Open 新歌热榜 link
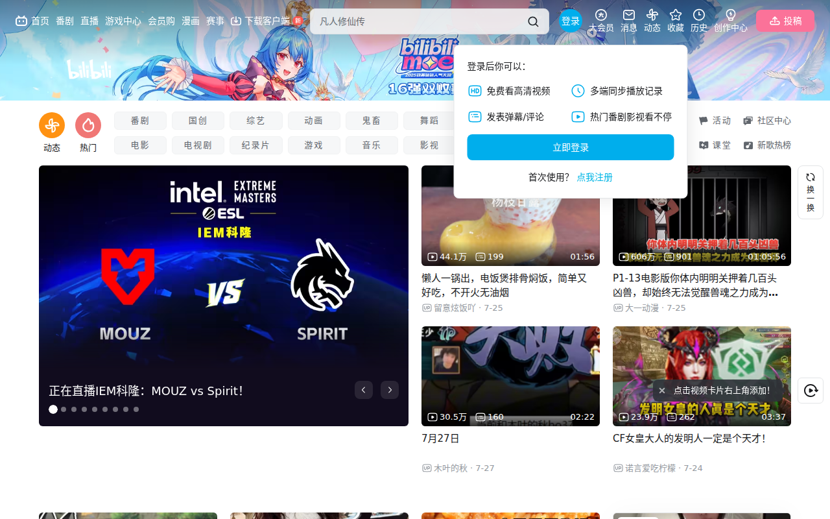Image resolution: width=830 pixels, height=519 pixels. (x=767, y=145)
